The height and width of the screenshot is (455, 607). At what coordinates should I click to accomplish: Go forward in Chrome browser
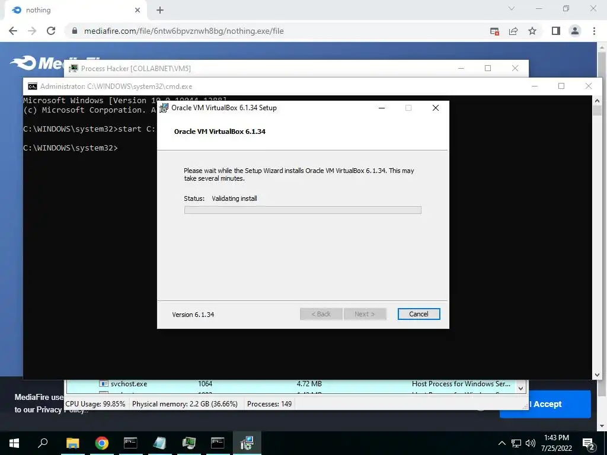click(x=32, y=31)
